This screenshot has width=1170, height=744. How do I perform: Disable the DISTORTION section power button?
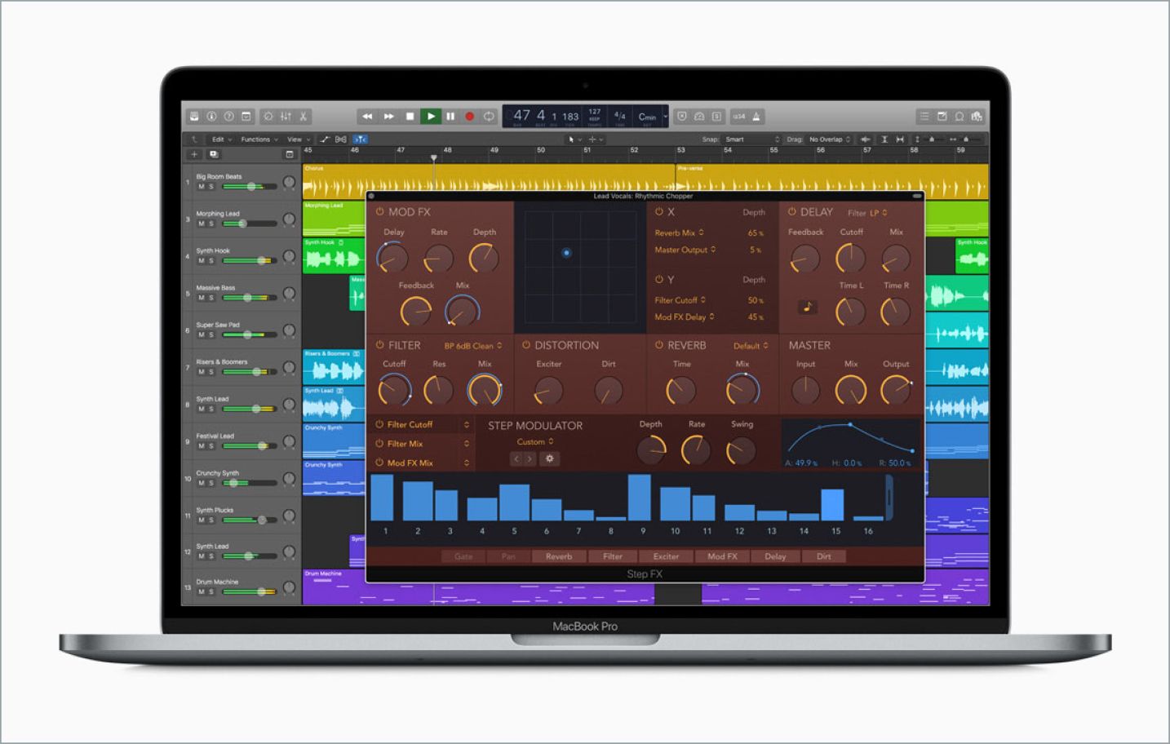[526, 345]
